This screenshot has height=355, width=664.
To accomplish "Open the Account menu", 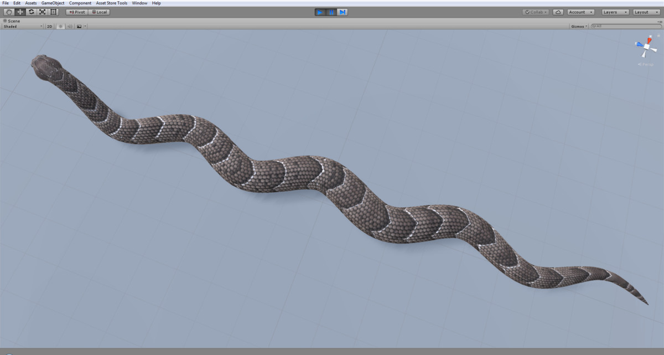I will [580, 12].
